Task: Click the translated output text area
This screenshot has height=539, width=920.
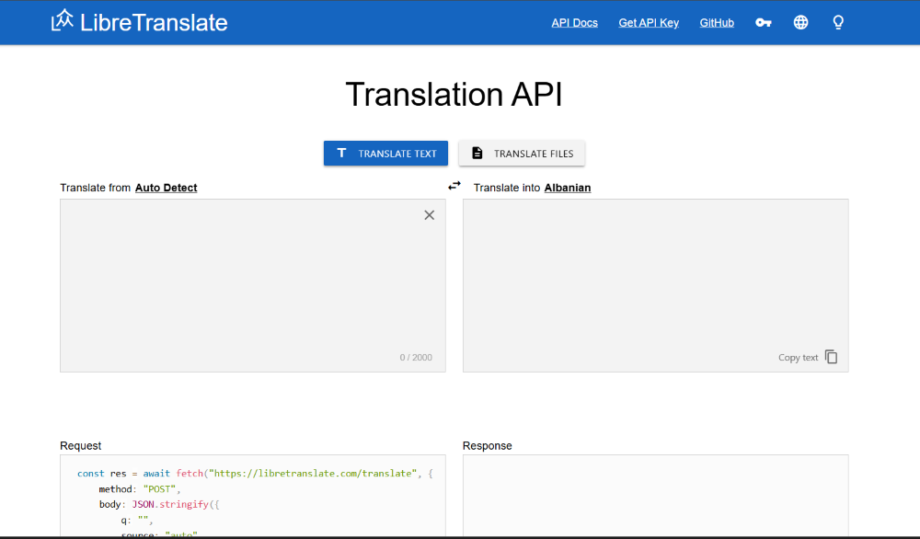Action: (655, 286)
